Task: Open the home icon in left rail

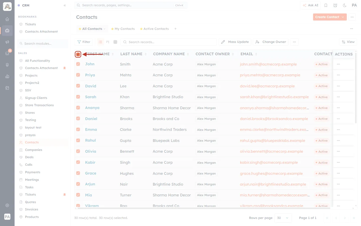Action: coord(7,19)
